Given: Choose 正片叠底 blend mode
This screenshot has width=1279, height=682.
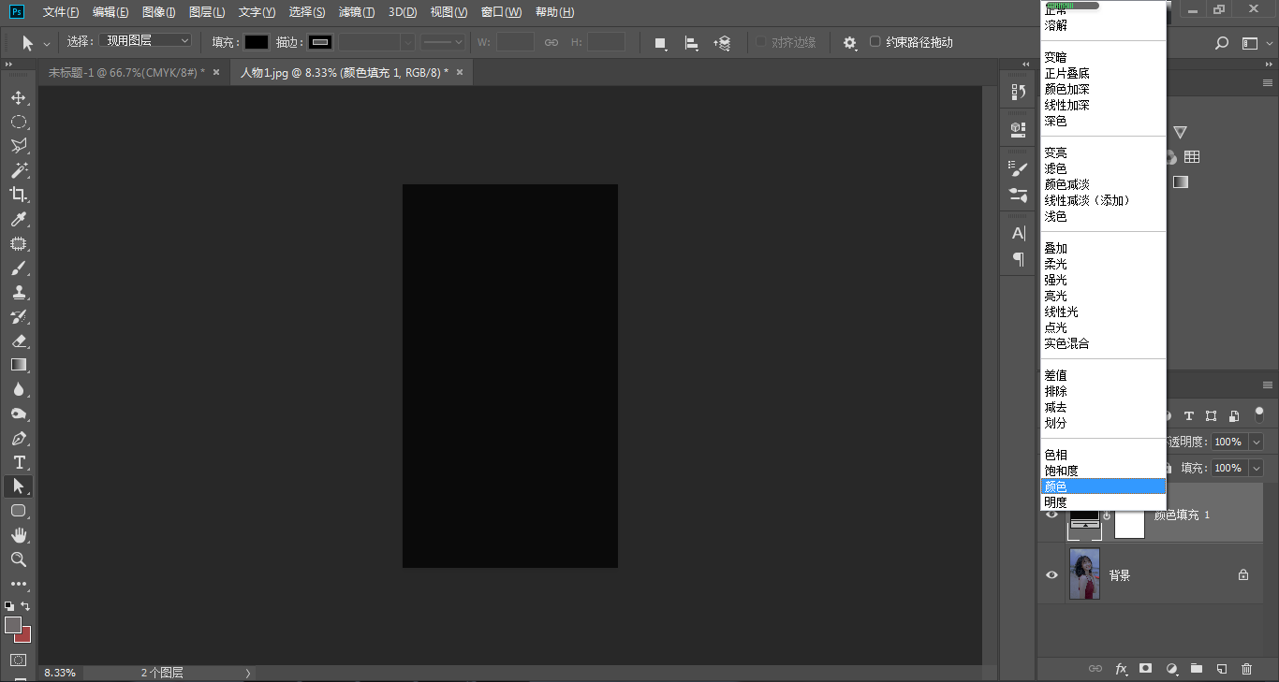Looking at the screenshot, I should coord(1066,73).
